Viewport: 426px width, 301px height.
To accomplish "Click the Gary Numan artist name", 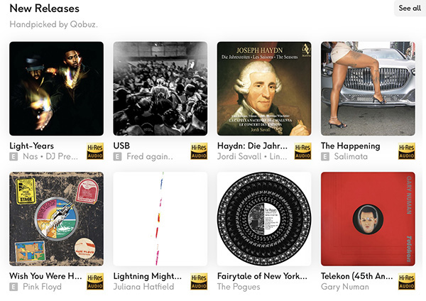I will click(345, 287).
